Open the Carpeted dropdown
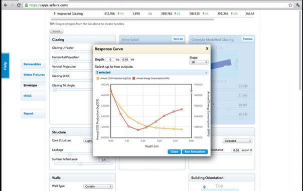 coord(237,141)
